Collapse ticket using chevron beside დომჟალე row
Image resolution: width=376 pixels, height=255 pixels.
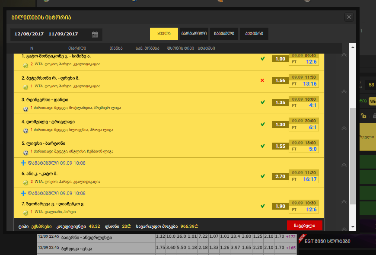pos(344,128)
